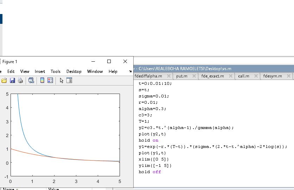Click the 'hold on' code line

coord(148,140)
